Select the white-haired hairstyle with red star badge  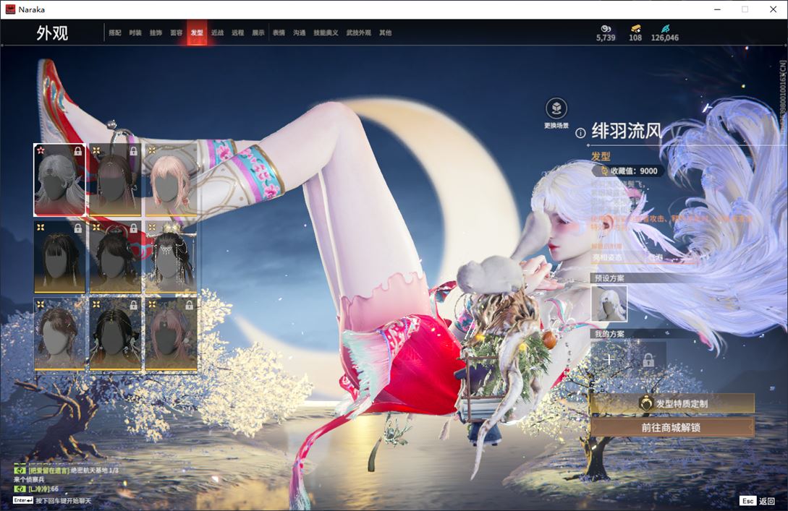(x=59, y=180)
